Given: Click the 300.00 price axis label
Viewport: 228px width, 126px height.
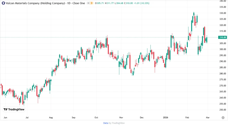Looking at the screenshot, I should [x=223, y=49].
